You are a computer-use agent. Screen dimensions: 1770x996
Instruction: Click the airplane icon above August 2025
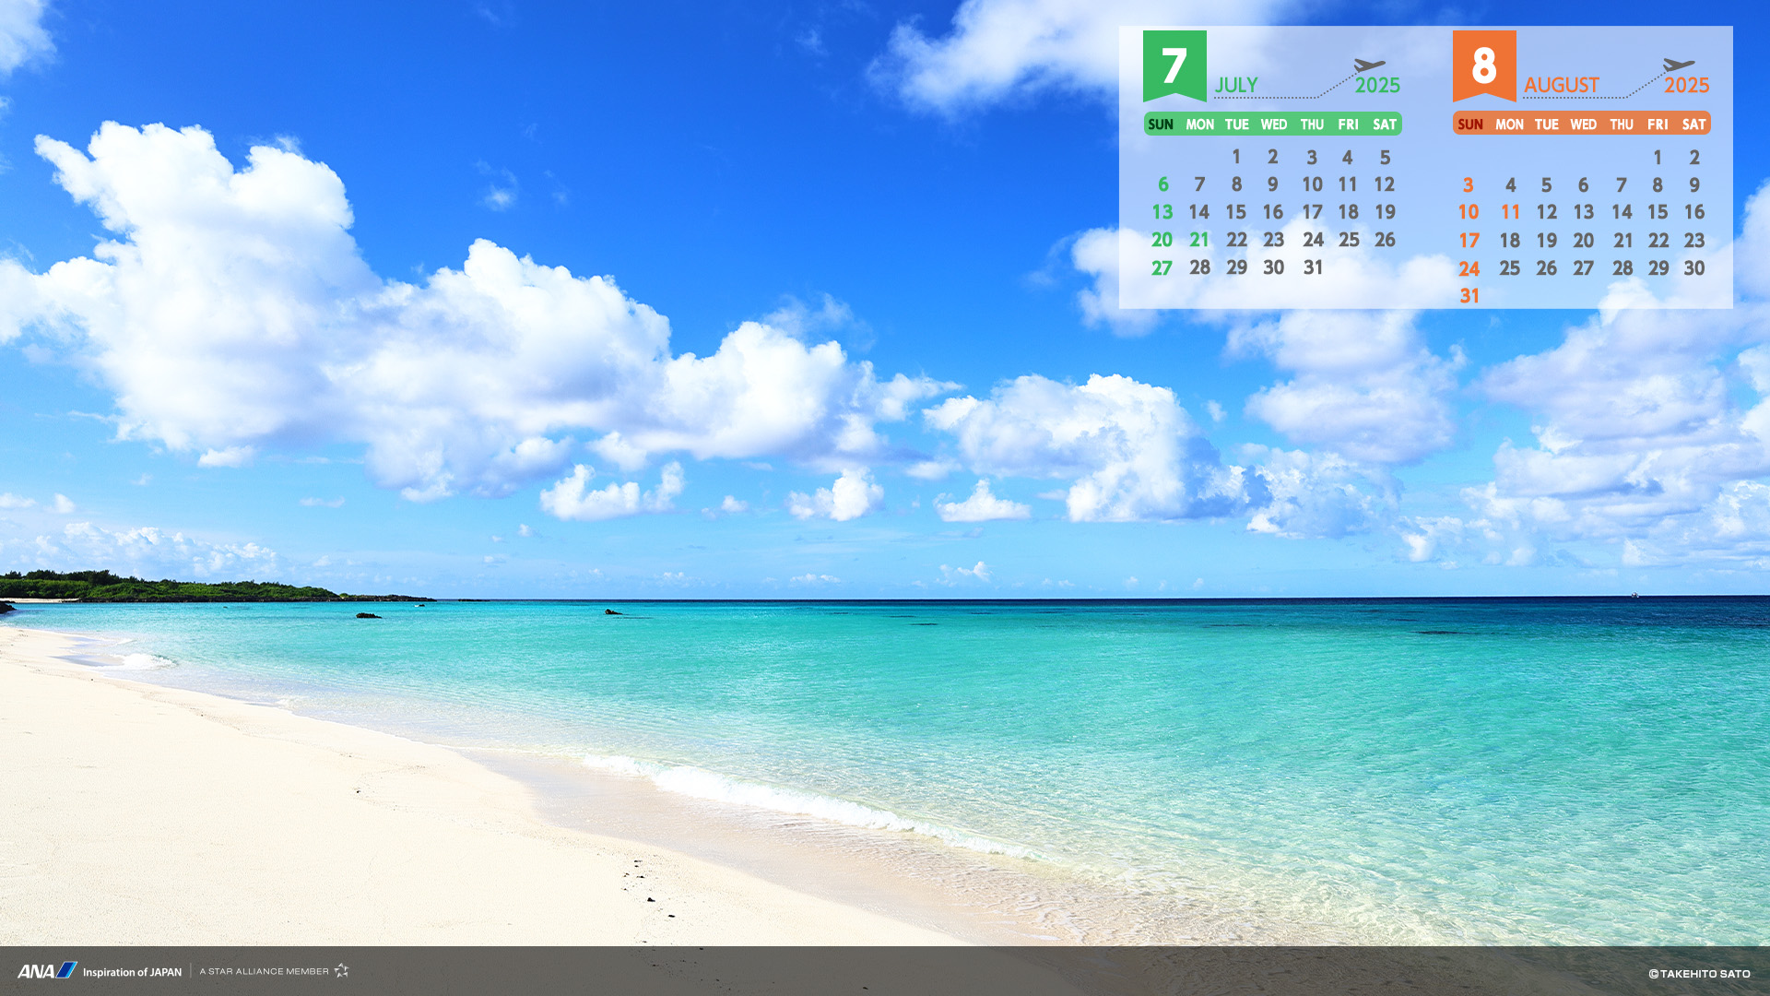[x=1678, y=65]
